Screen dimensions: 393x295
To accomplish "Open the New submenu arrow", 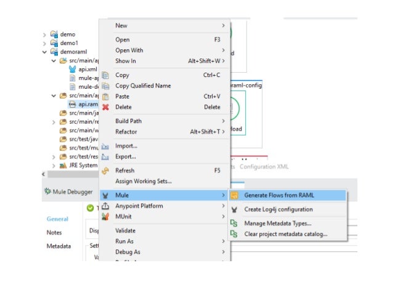I will 223,26.
